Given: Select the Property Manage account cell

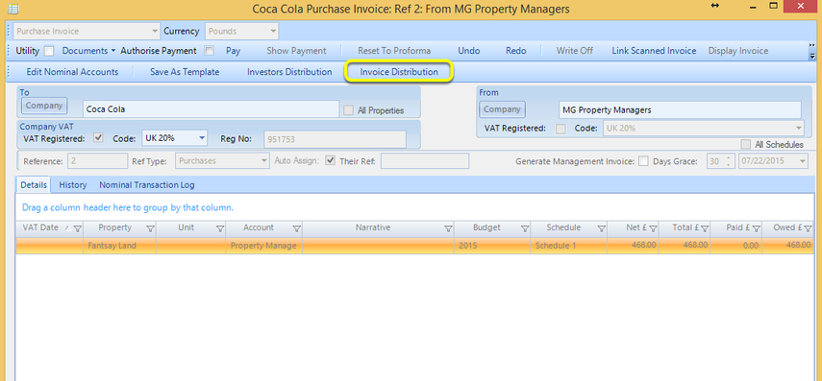Looking at the screenshot, I should pyautogui.click(x=264, y=246).
